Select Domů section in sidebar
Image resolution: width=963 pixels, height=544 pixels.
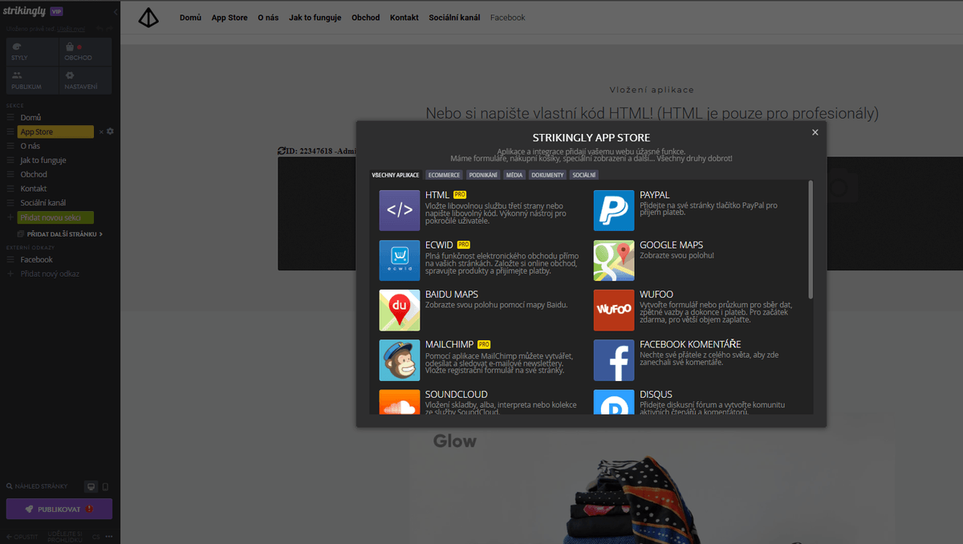[30, 118]
